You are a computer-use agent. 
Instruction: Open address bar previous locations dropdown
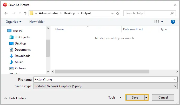pos(112,13)
